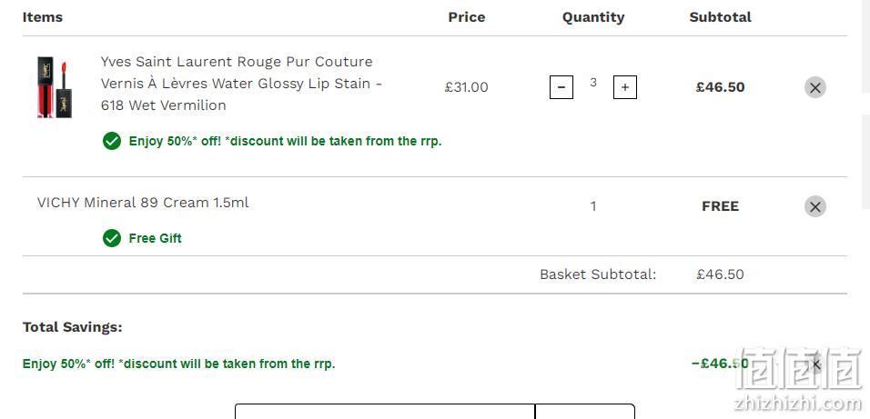
Task: Remove the 50% off discount in Total Savings
Action: pos(815,364)
